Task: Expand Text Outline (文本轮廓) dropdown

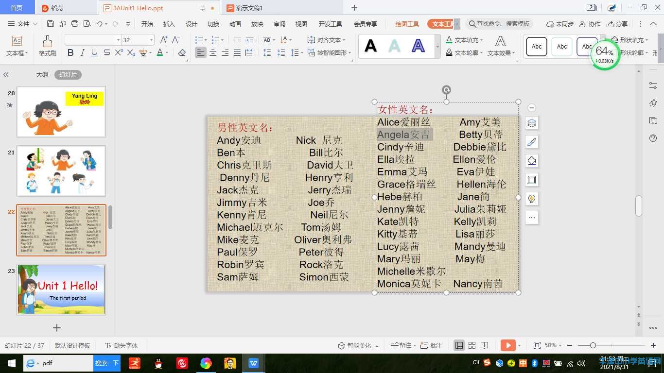Action: click(x=481, y=52)
